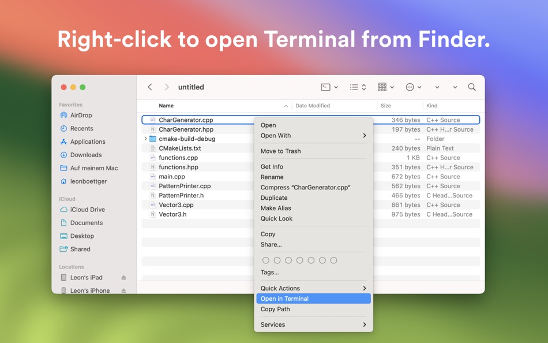548x343 pixels.
Task: Open the action menu dropdown arrow
Action: (x=419, y=87)
